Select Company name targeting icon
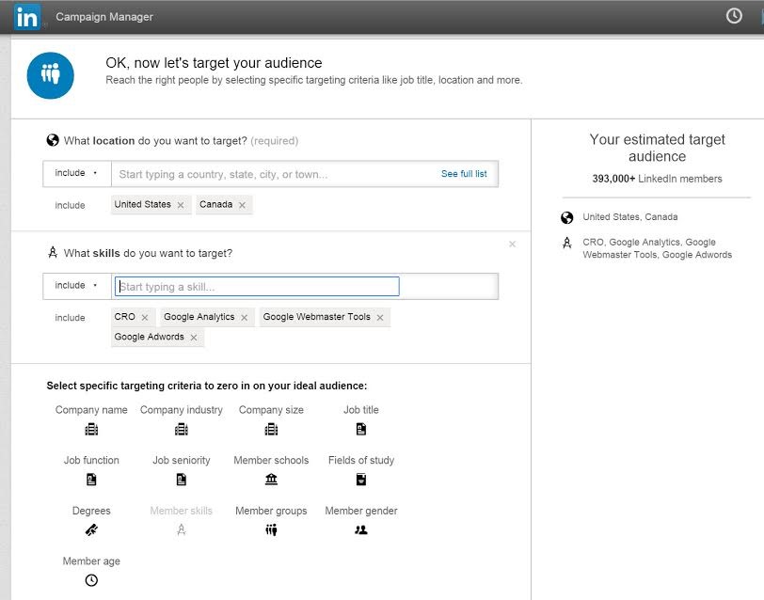 [91, 429]
